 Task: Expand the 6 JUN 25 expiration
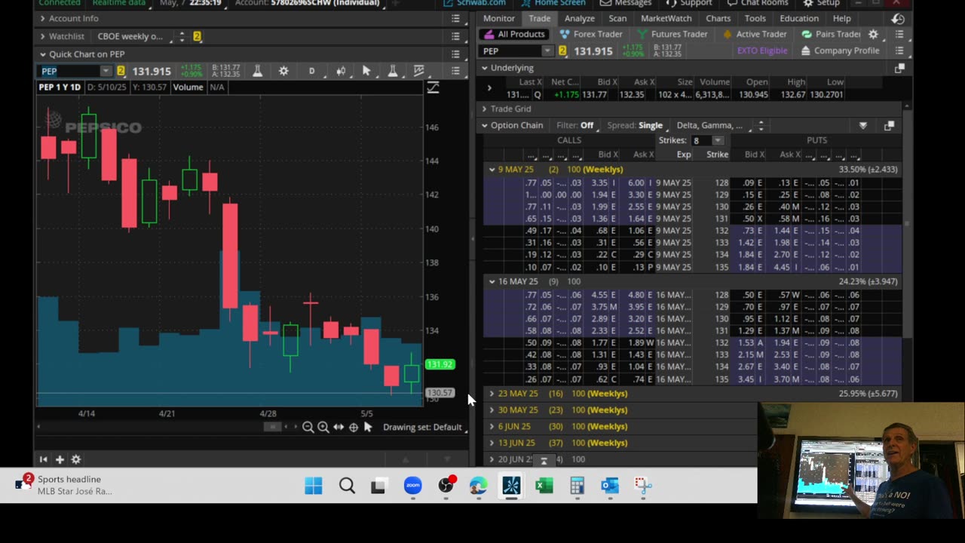[492, 427]
